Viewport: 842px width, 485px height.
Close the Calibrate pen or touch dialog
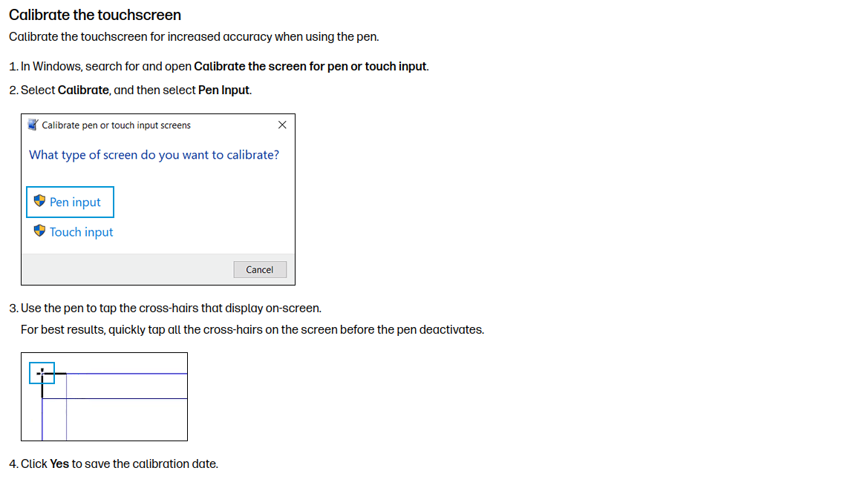click(282, 125)
